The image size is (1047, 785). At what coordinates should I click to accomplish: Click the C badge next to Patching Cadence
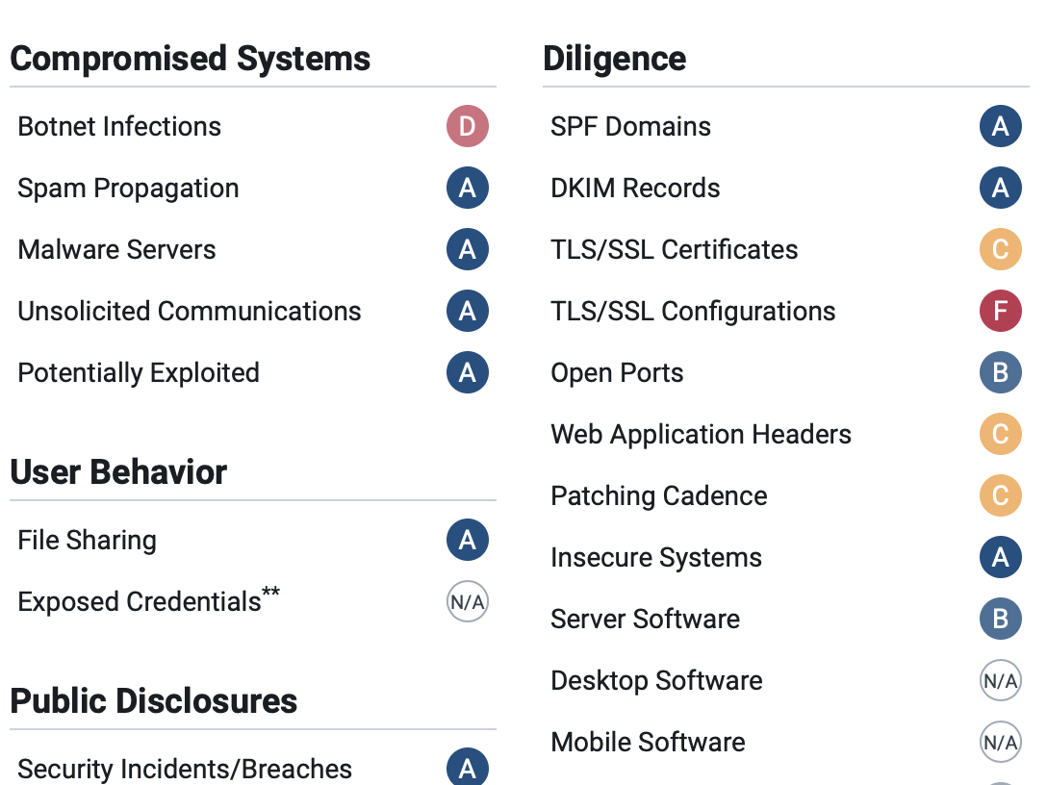(x=1000, y=495)
